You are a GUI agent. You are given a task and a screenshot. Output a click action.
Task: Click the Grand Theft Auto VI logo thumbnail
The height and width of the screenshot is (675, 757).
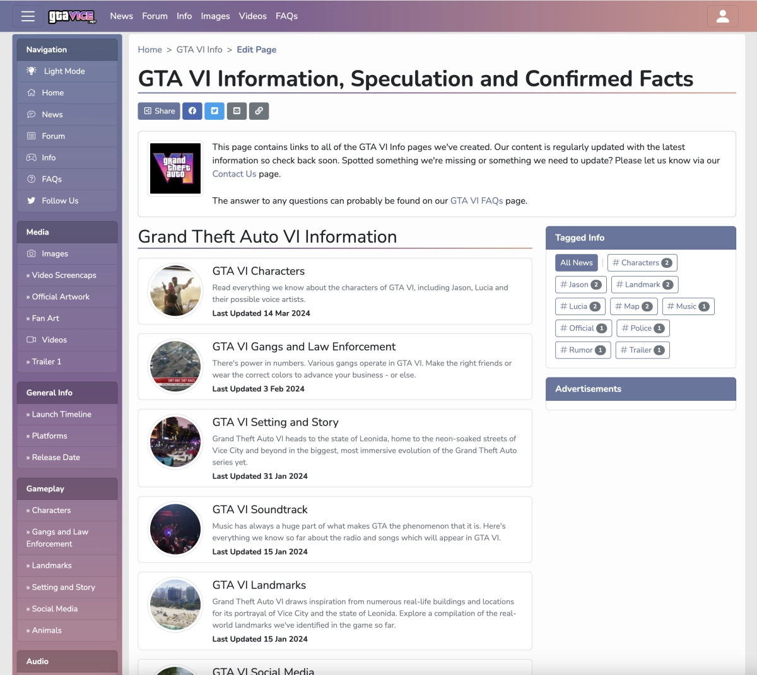click(x=175, y=168)
